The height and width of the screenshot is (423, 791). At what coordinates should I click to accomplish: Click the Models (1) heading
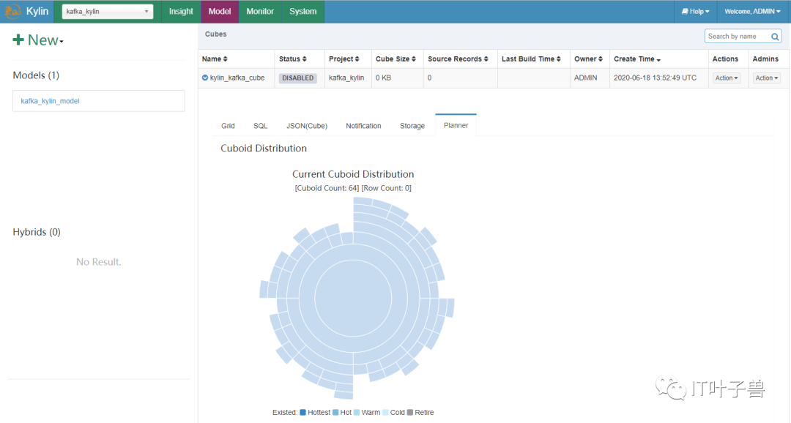pos(36,75)
